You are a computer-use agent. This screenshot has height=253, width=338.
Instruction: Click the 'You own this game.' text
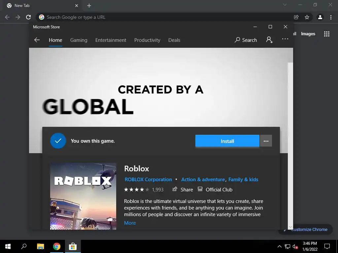pos(93,141)
